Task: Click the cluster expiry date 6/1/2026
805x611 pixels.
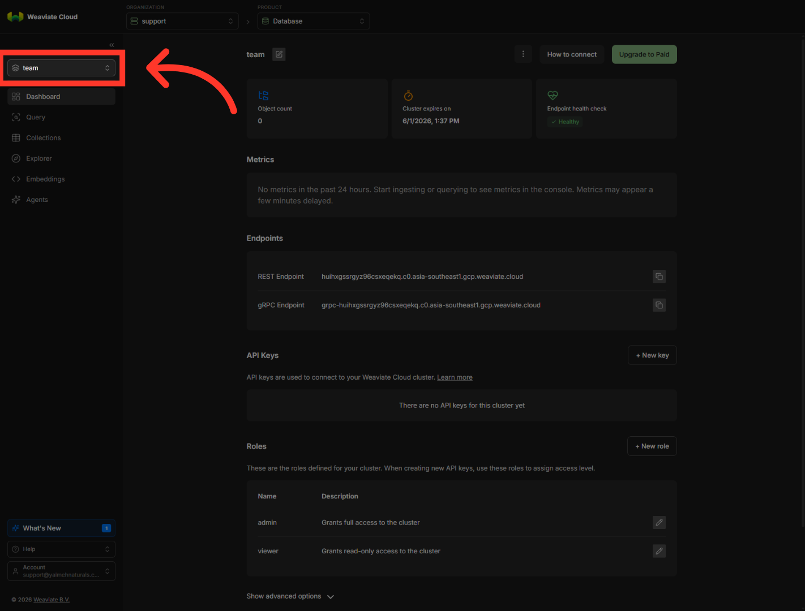Action: point(431,121)
